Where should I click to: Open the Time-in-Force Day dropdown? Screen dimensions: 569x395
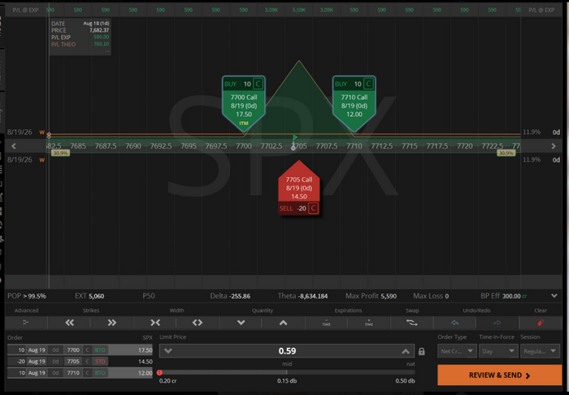[497, 351]
